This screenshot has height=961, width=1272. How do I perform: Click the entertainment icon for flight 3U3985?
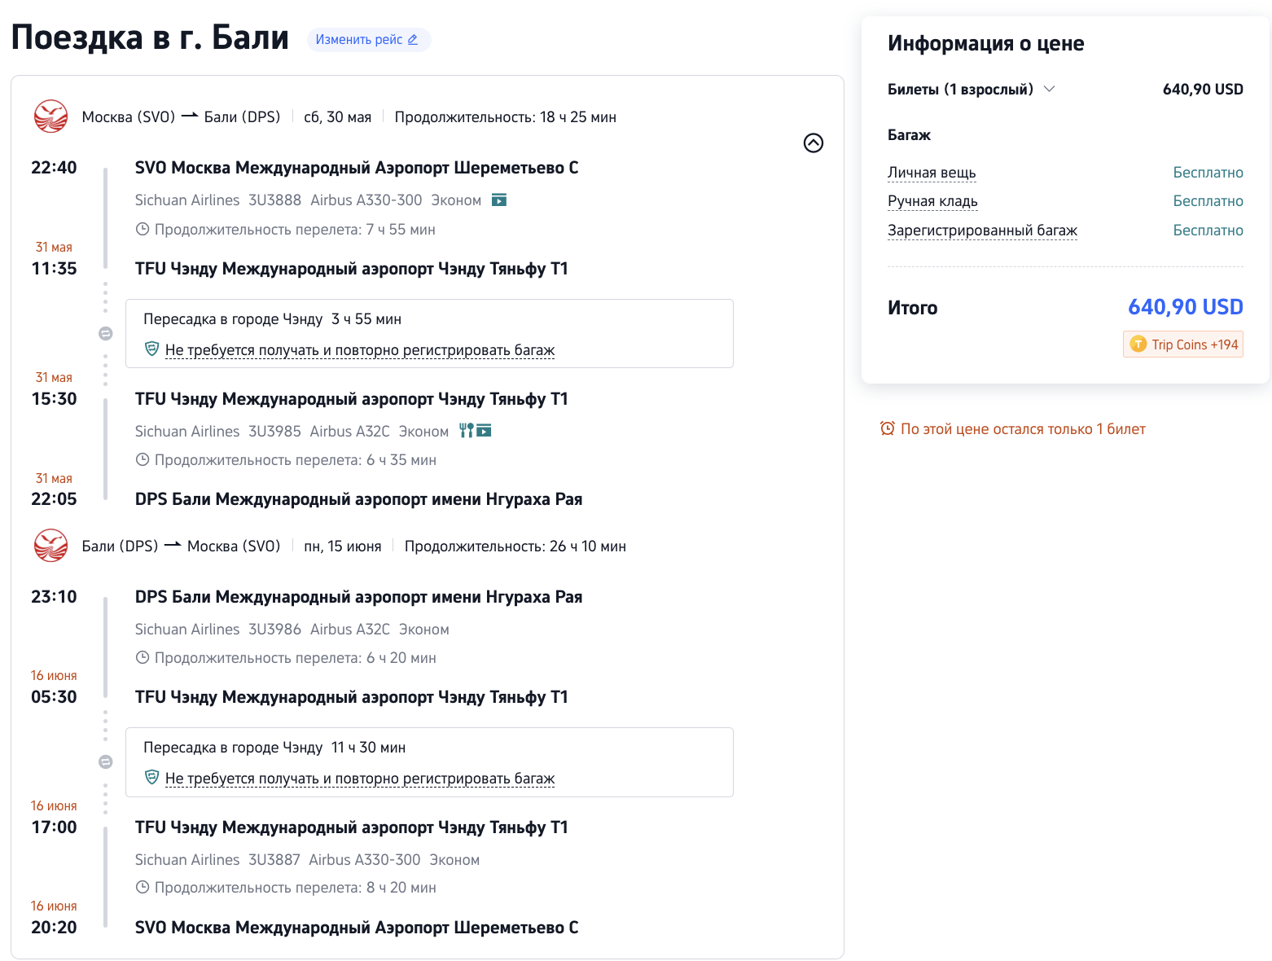(x=484, y=431)
